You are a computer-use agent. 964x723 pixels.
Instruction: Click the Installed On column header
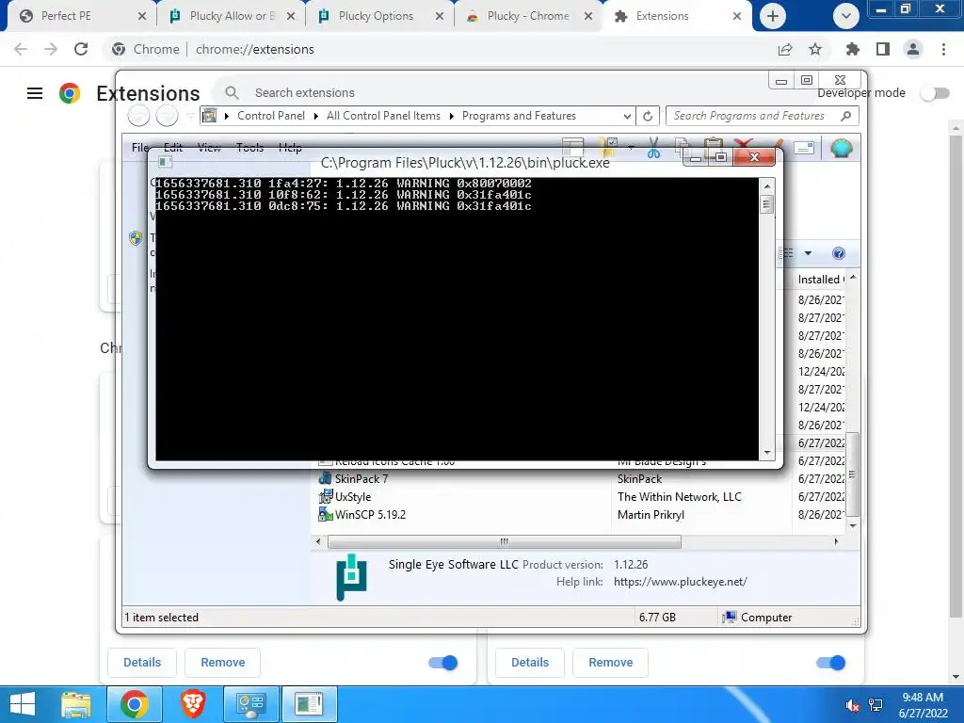coord(819,279)
